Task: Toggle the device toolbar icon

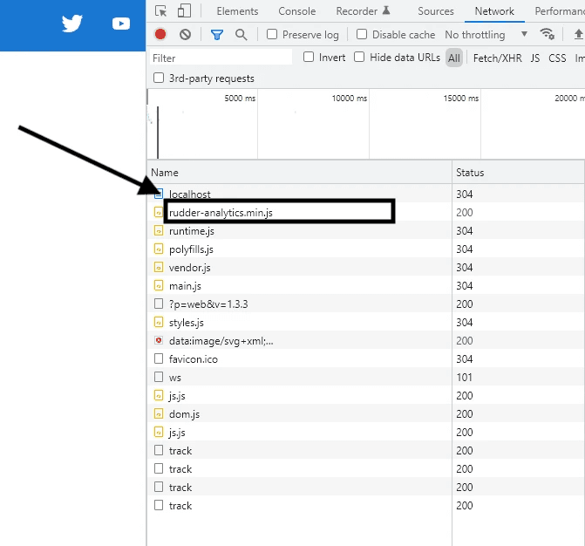Action: point(183,11)
